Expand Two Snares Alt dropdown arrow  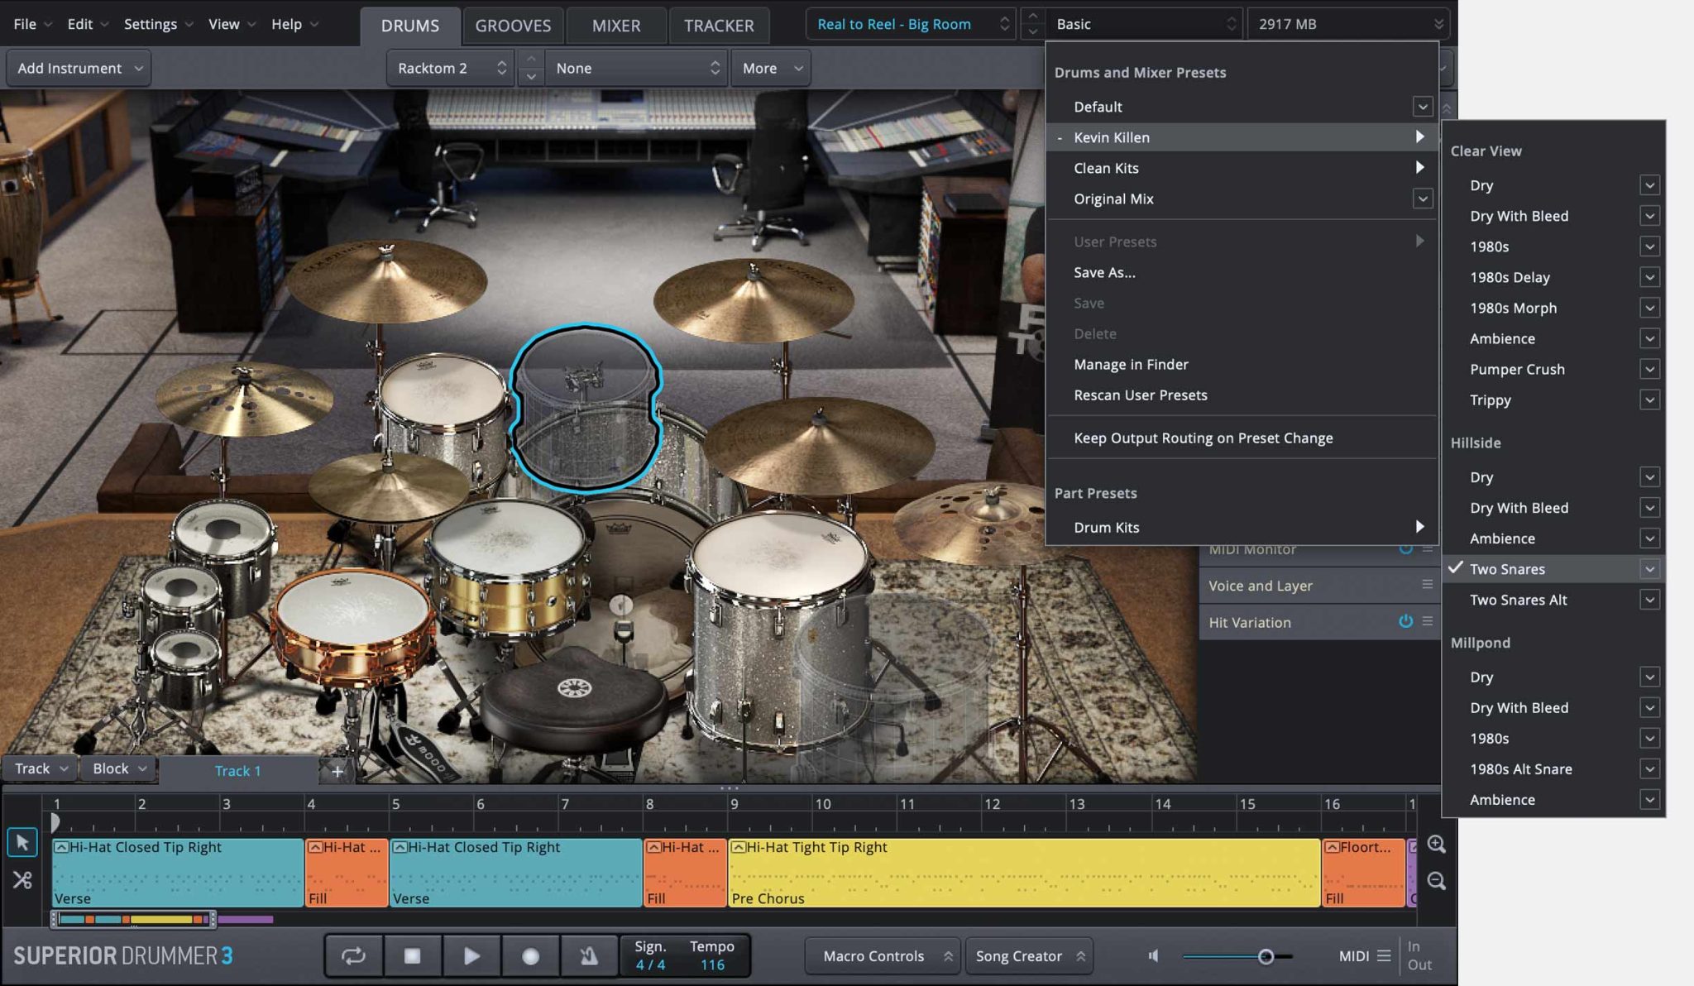(1649, 600)
